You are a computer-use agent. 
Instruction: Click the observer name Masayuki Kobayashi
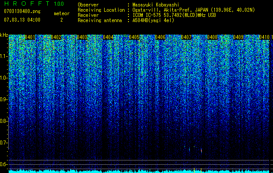click(x=156, y=5)
